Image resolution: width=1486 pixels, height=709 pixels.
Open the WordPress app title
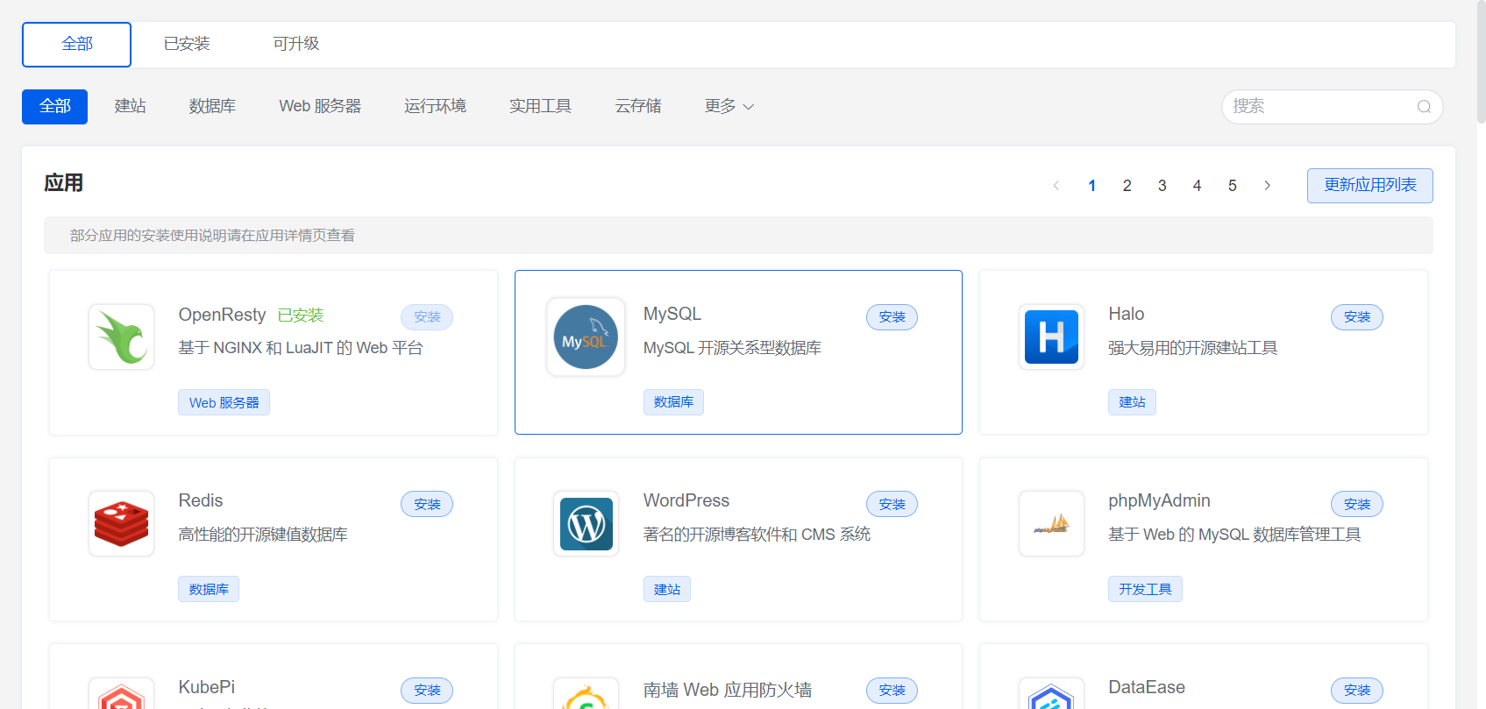pos(686,500)
